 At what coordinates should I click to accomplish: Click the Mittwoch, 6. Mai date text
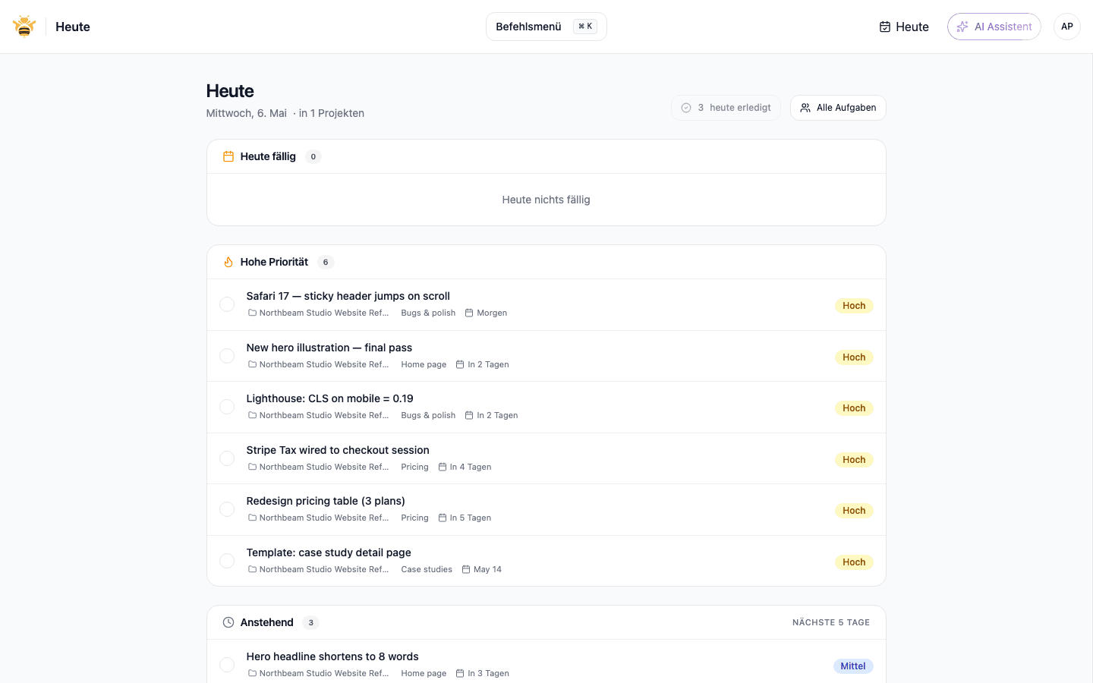pyautogui.click(x=247, y=113)
